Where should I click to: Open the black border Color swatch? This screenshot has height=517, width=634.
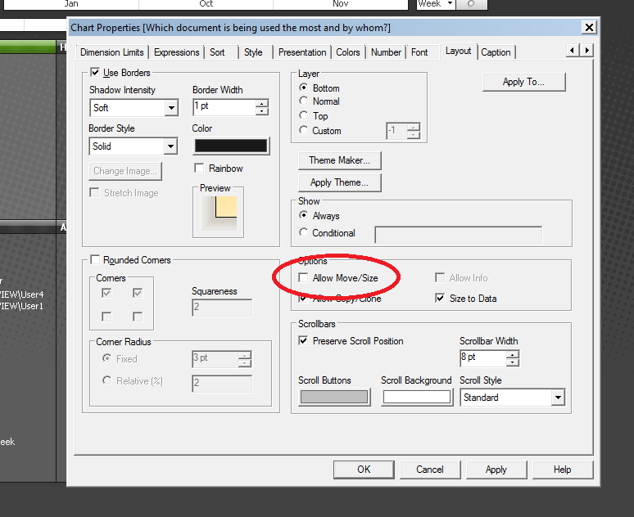pos(231,146)
